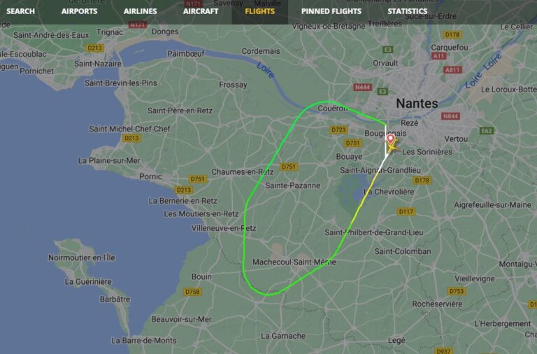
Task: Click the N444 road shield
Action: [363, 87]
